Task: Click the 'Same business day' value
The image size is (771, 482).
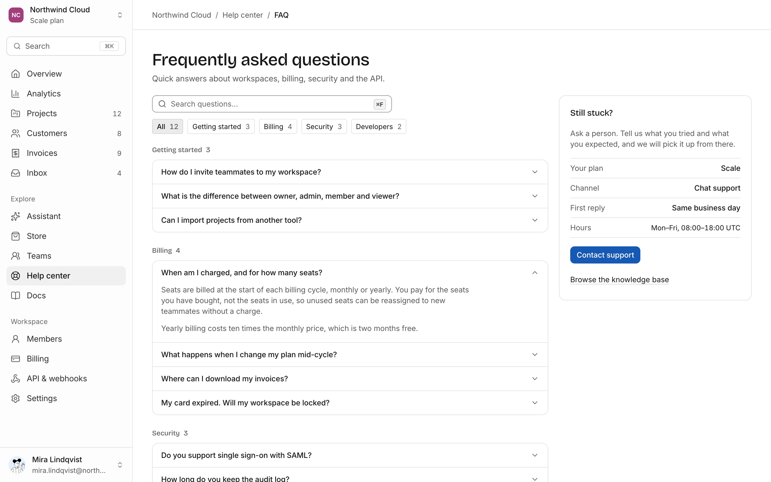Action: (706, 208)
